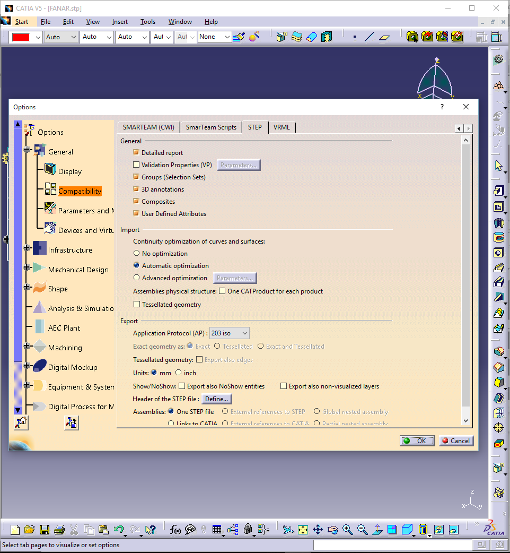Viewport: 510px width, 553px height.
Task: Select the Rotate view icon
Action: (x=332, y=529)
